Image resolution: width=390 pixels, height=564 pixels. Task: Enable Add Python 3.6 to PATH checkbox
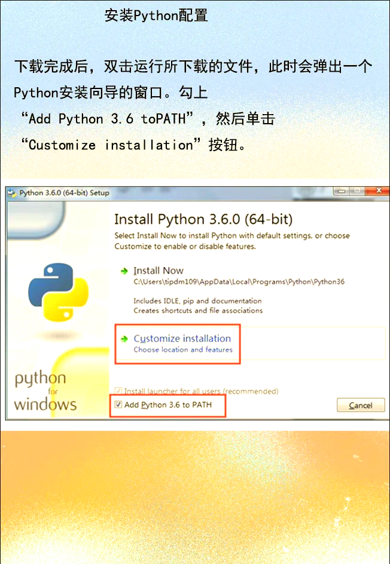pyautogui.click(x=118, y=404)
